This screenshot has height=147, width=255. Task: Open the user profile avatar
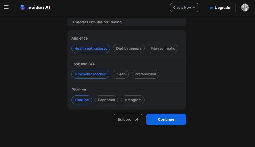[245, 8]
